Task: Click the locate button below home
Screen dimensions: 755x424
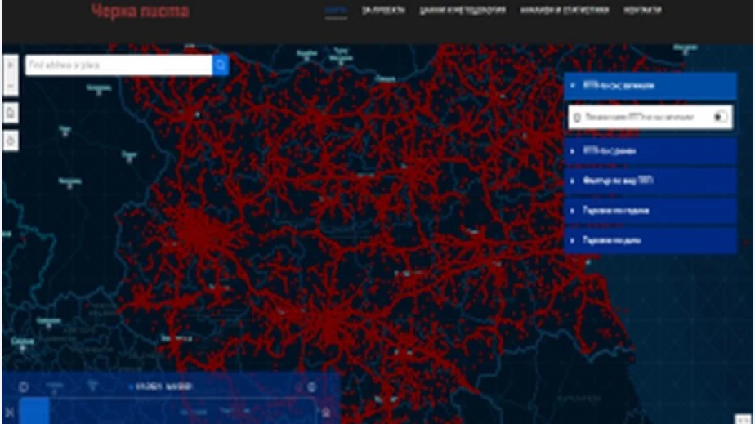Action: [11, 141]
